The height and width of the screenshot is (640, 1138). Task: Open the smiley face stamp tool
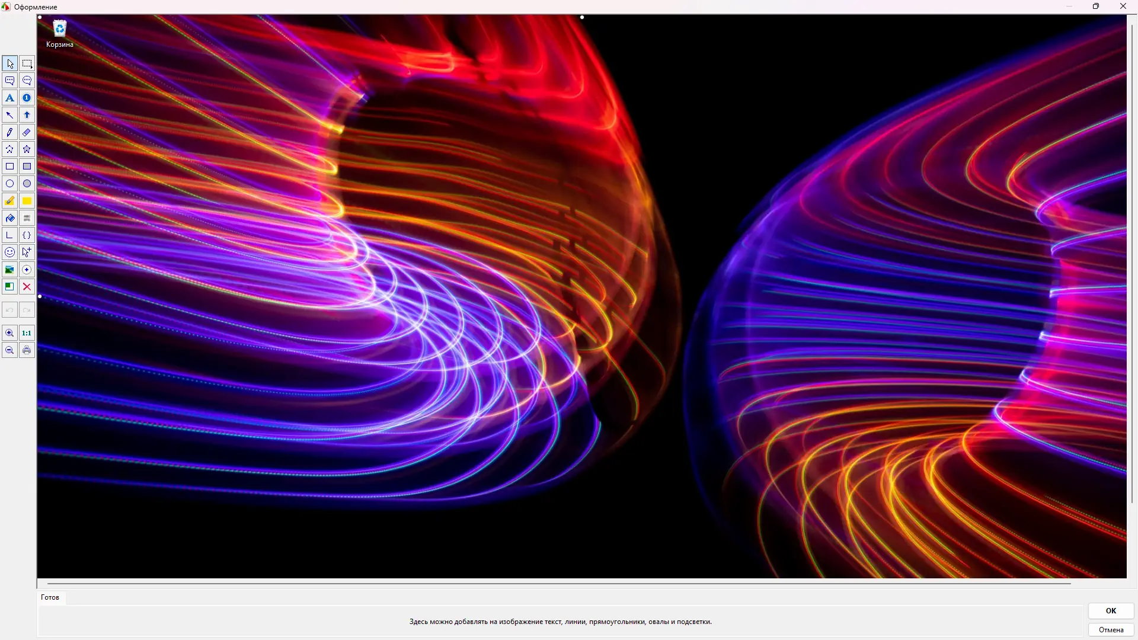pyautogui.click(x=9, y=252)
